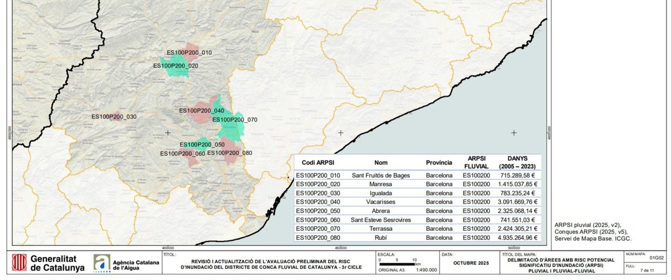Image resolution: width=671 pixels, height=280 pixels.
Task: Click the scale value '1:490.000'
Action: (x=427, y=270)
